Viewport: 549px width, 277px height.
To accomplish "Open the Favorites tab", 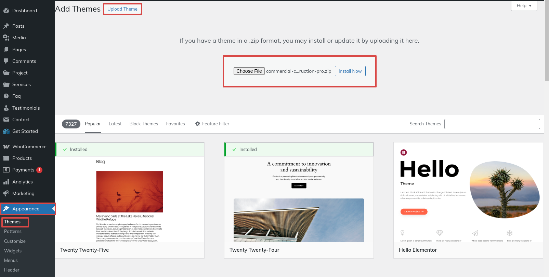I will click(175, 124).
